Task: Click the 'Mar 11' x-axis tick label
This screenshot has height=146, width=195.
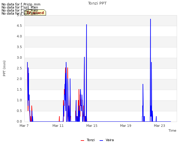Action: [58, 126]
